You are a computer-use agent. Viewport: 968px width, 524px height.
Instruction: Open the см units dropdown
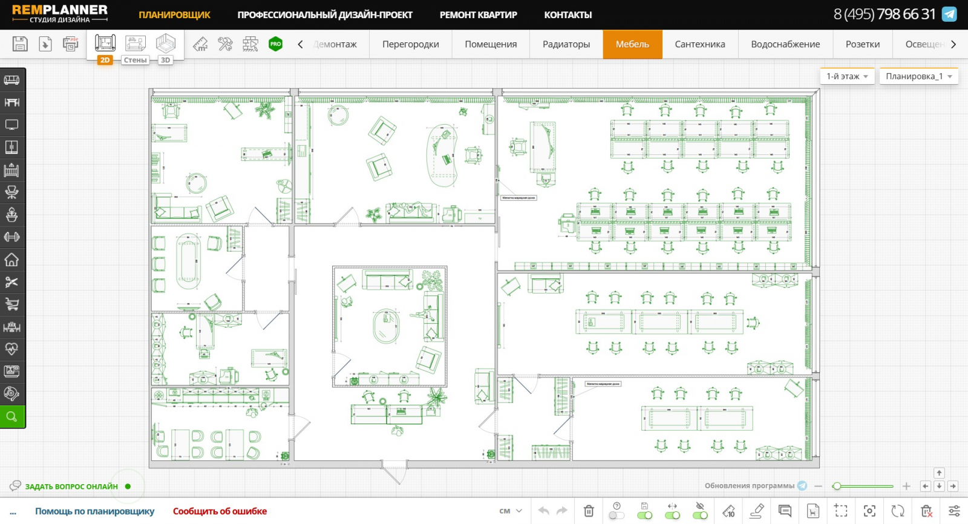[x=511, y=511]
